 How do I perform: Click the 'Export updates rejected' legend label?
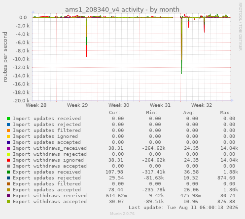(47, 178)
